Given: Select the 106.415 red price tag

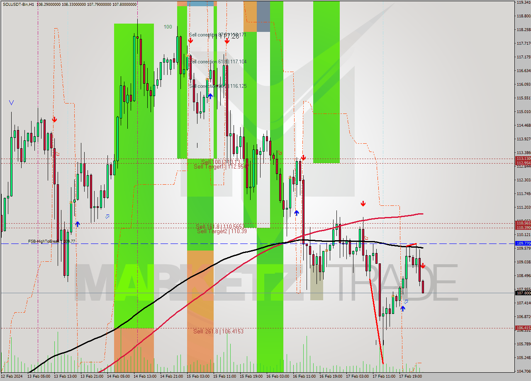Looking at the screenshot, I should pyautogui.click(x=523, y=328).
